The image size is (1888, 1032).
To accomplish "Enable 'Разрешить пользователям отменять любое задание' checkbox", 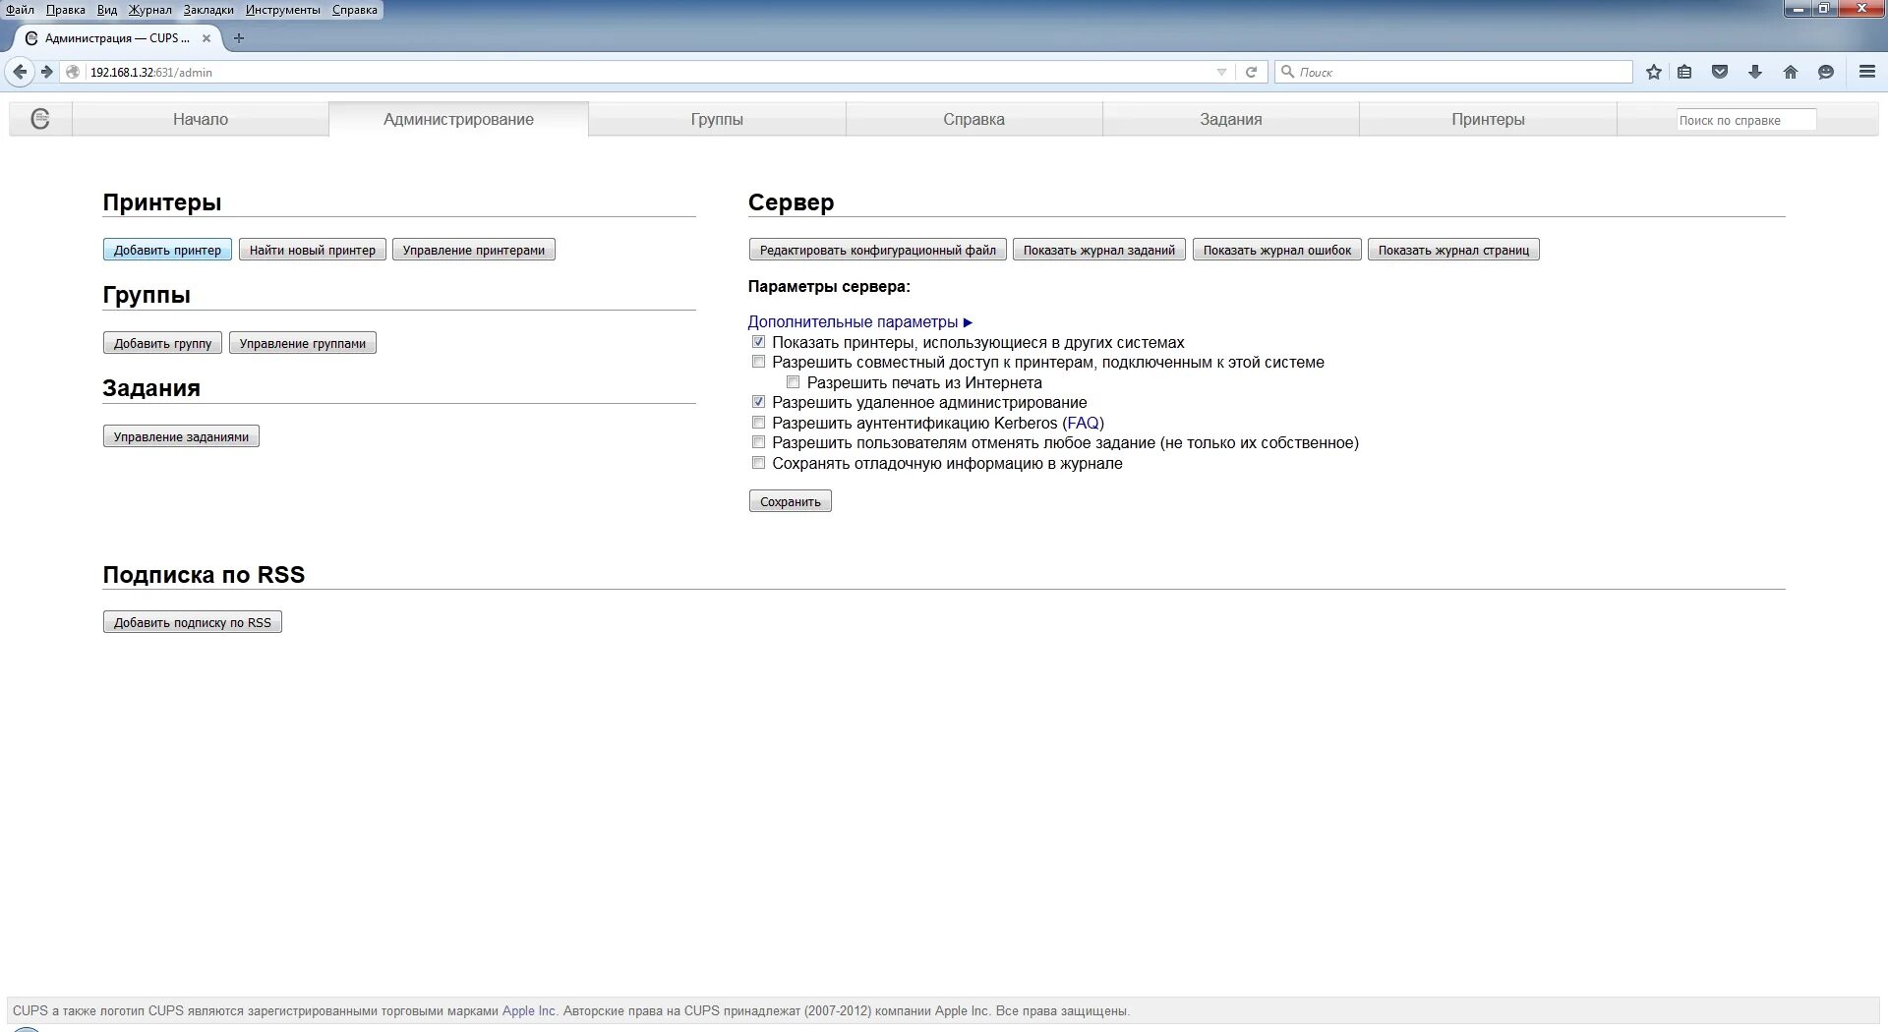I will (758, 442).
